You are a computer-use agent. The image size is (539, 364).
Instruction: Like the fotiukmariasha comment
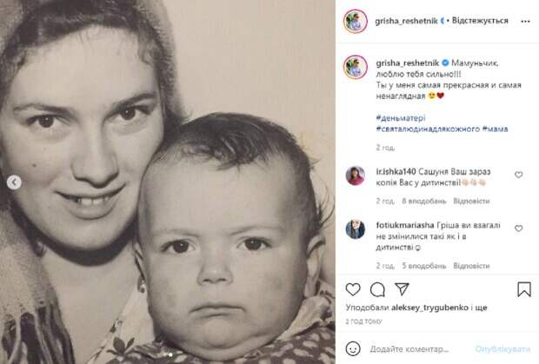point(518,228)
